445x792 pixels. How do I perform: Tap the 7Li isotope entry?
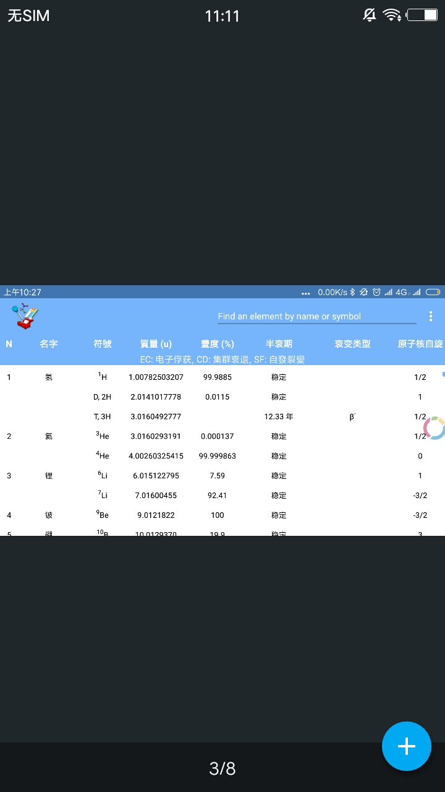[103, 496]
